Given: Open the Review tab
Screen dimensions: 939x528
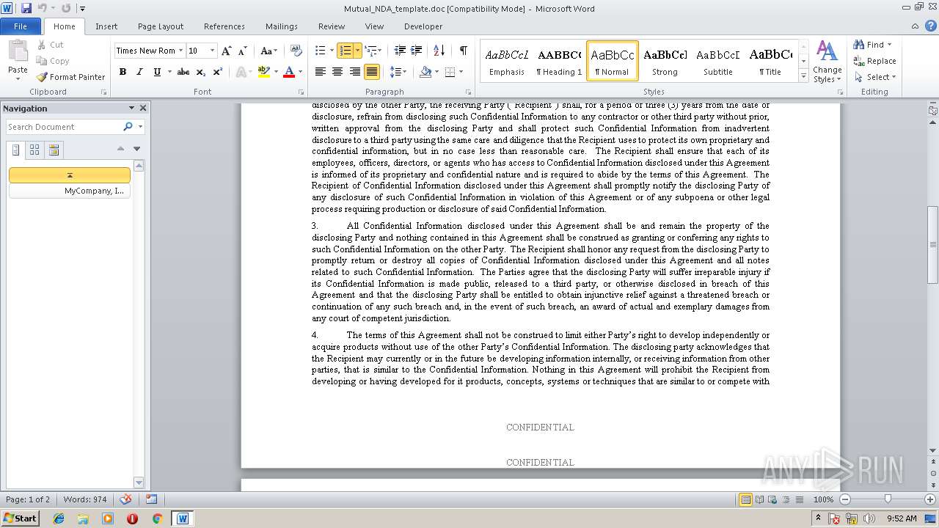Looking at the screenshot, I should 332,26.
